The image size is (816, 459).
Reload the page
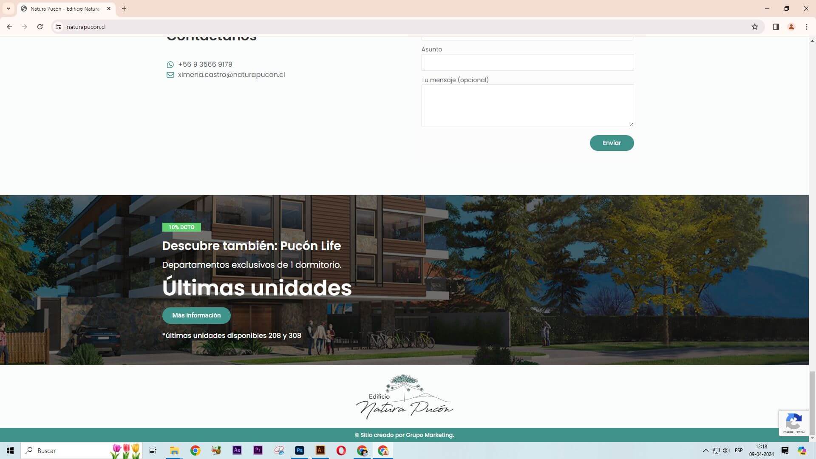(40, 27)
